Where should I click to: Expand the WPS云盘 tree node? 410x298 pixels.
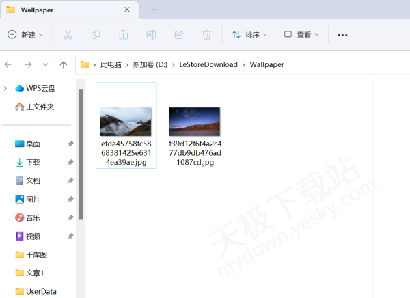5,88
